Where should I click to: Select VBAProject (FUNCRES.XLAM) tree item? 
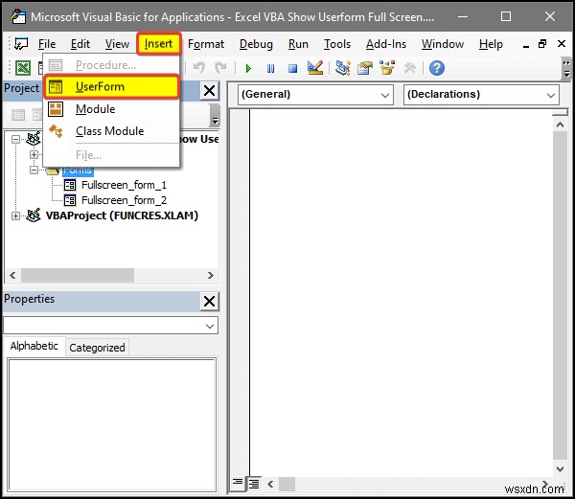tap(122, 215)
